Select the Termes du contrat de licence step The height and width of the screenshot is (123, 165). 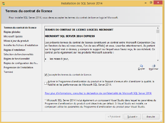[x=20, y=28]
